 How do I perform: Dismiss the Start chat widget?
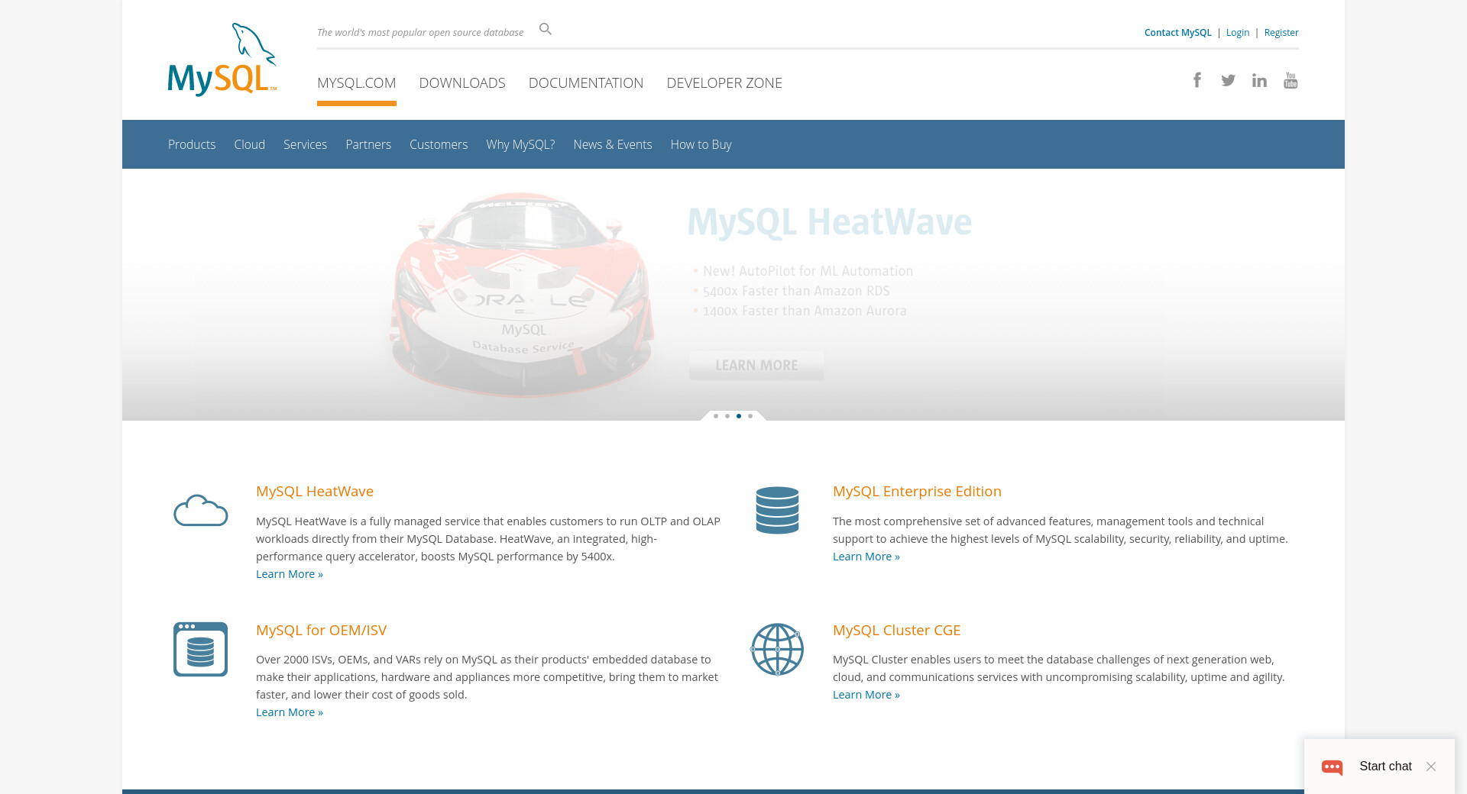[1431, 767]
